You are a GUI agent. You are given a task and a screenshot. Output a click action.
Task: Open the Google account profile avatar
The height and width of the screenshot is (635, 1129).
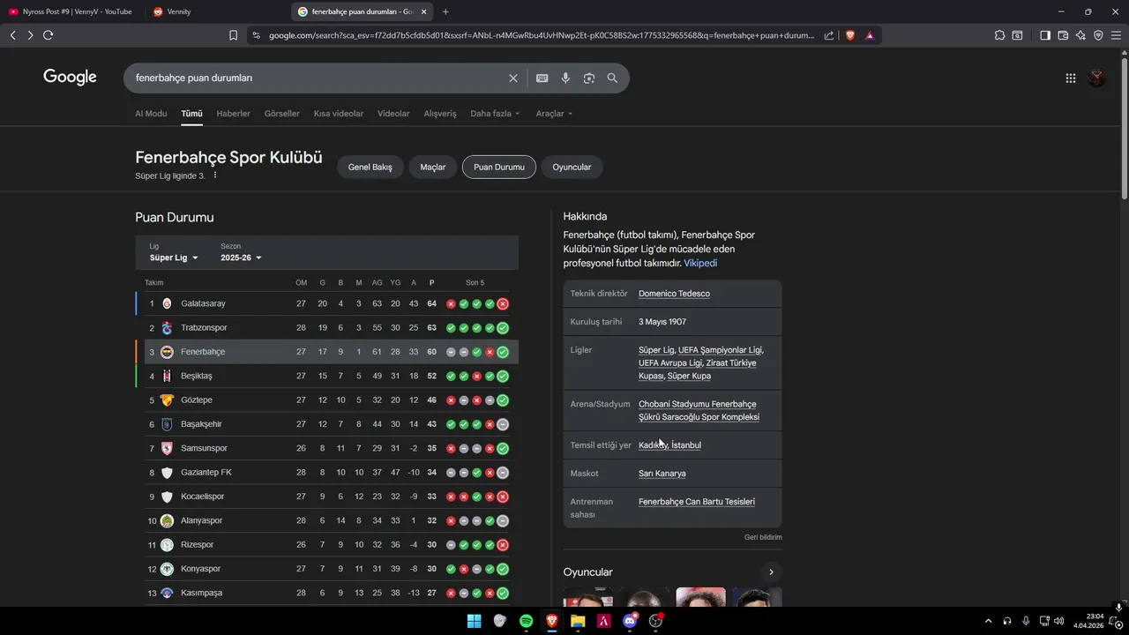1096,78
